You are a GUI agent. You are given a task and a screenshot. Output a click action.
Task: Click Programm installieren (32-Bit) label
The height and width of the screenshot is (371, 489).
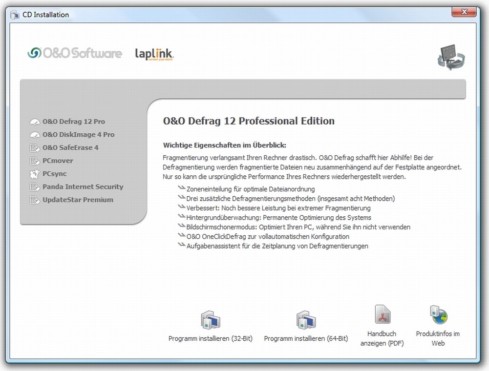(x=211, y=339)
